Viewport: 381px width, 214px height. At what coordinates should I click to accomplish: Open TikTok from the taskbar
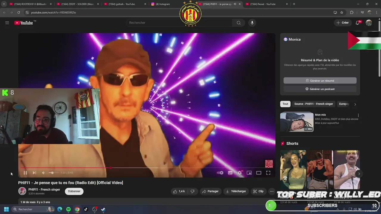(86, 209)
